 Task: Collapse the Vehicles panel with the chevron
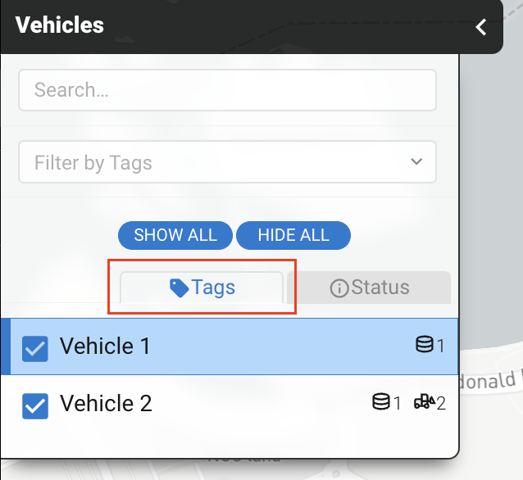481,27
